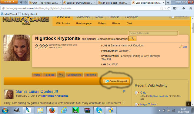Viewport: 194px width, 114px height.
Task: Click the page vertical scrollbar thumb
Action: pyautogui.click(x=192, y=28)
